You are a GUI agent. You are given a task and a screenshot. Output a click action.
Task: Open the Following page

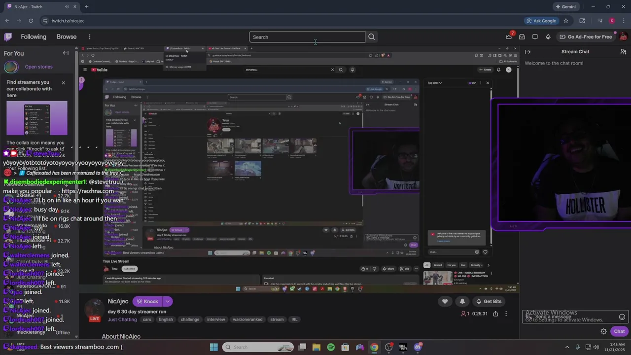(x=34, y=36)
